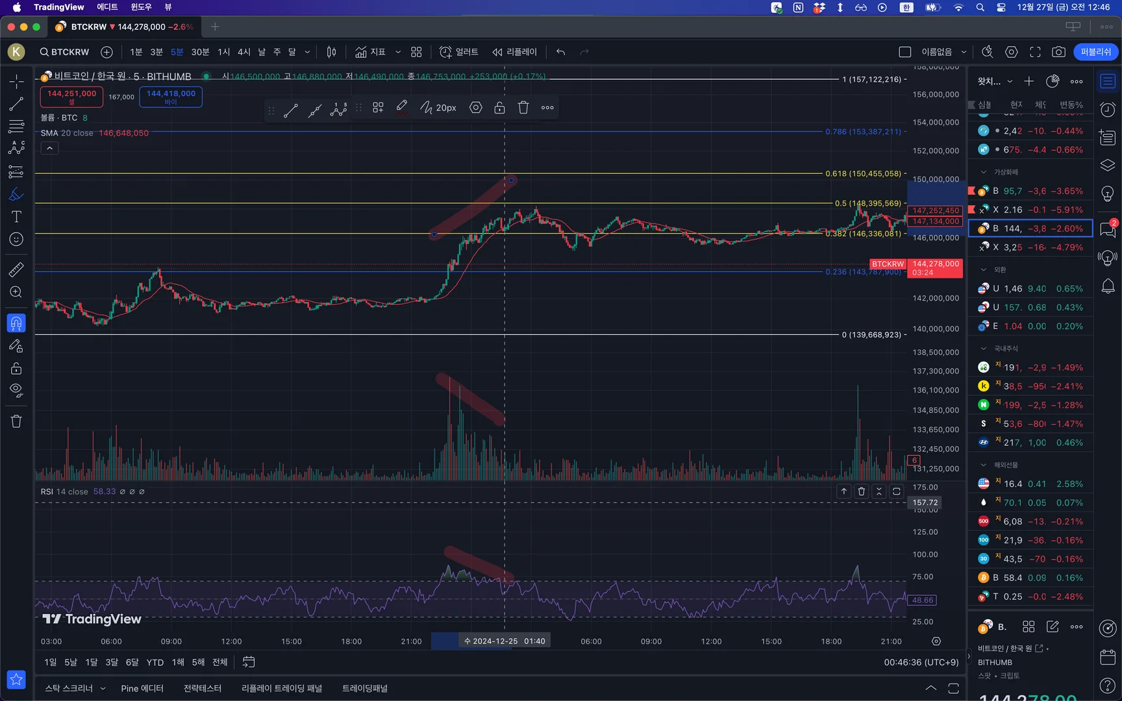Select the crosshair cursor tool
1122x701 pixels.
click(16, 81)
